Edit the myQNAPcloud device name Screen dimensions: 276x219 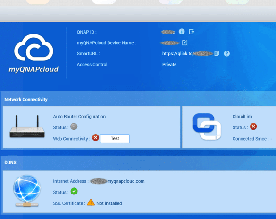pos(184,43)
